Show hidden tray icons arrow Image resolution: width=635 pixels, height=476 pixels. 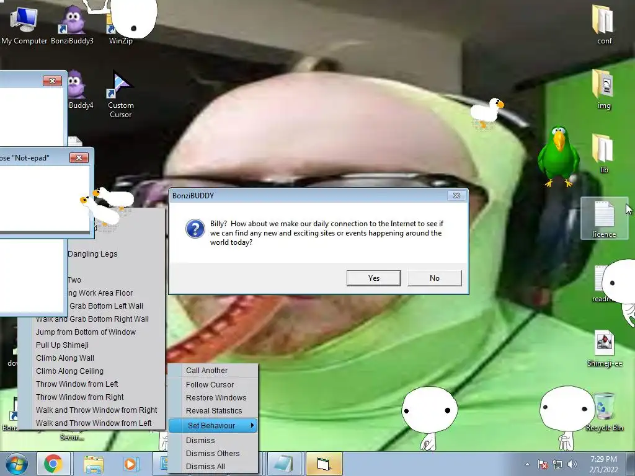tap(527, 464)
